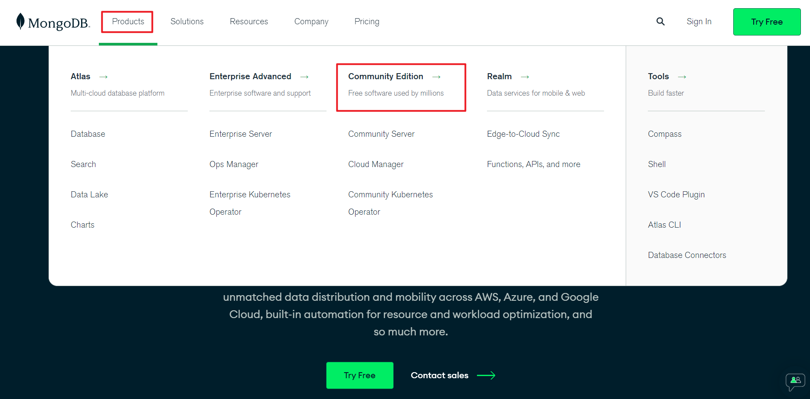Screen dimensions: 810x399
Task: Select Data Lake under Atlas
Action: coord(89,195)
